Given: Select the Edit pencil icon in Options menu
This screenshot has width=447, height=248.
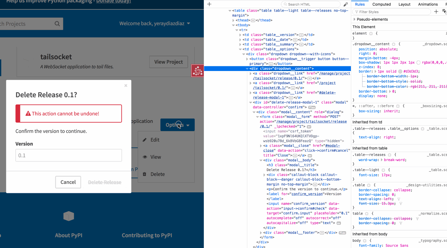Looking at the screenshot, I should (144, 140).
